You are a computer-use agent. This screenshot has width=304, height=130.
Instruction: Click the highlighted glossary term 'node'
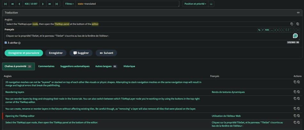click(35, 24)
